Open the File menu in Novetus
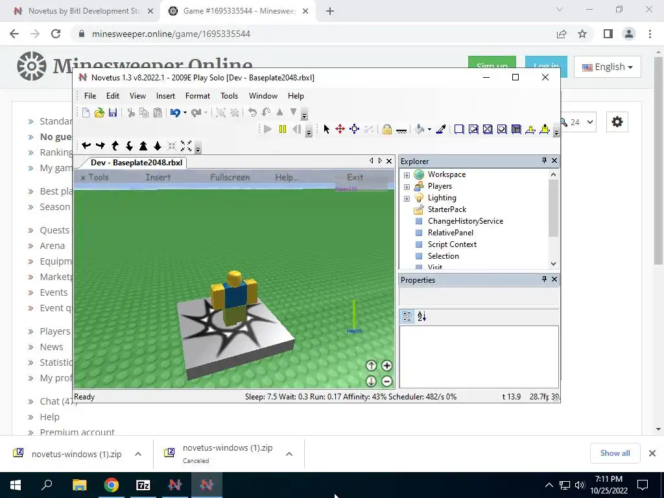The width and height of the screenshot is (664, 498). tap(90, 96)
